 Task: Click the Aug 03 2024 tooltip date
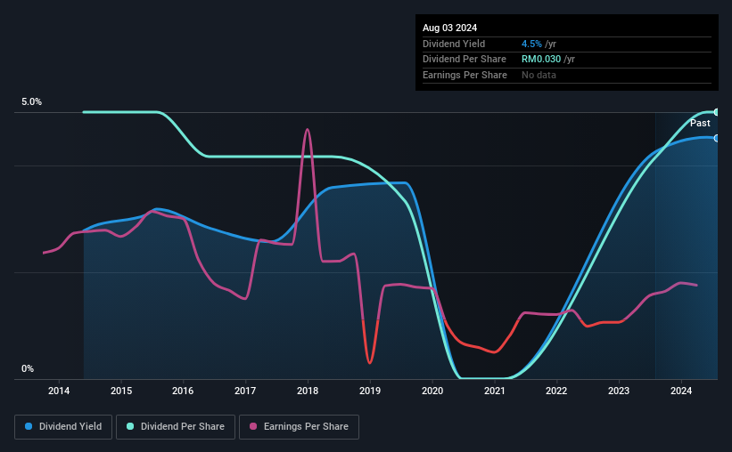[x=449, y=28]
